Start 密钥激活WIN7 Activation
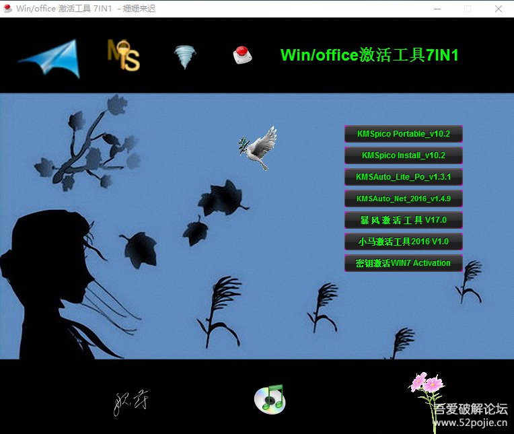 404,263
